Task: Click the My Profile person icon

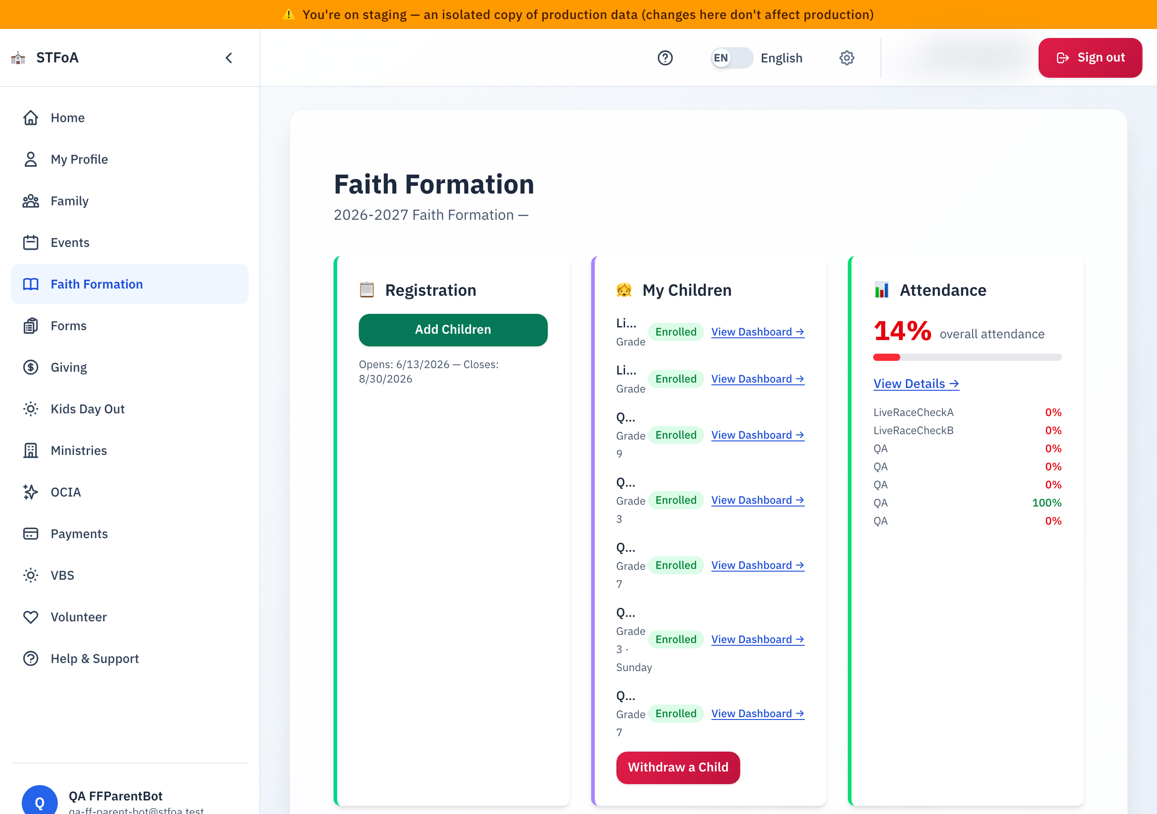Action: (x=31, y=159)
